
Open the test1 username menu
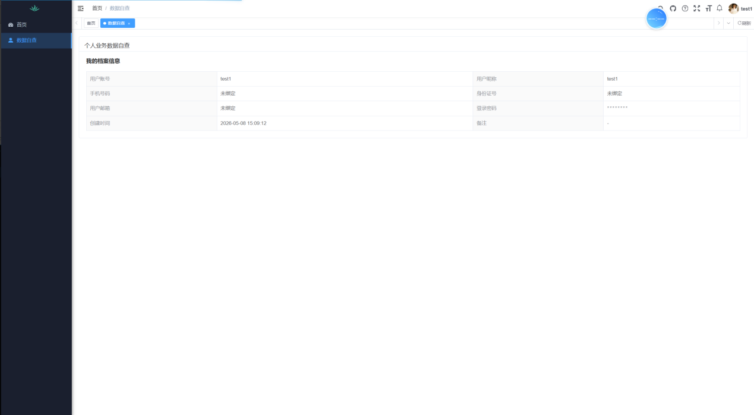coord(746,9)
